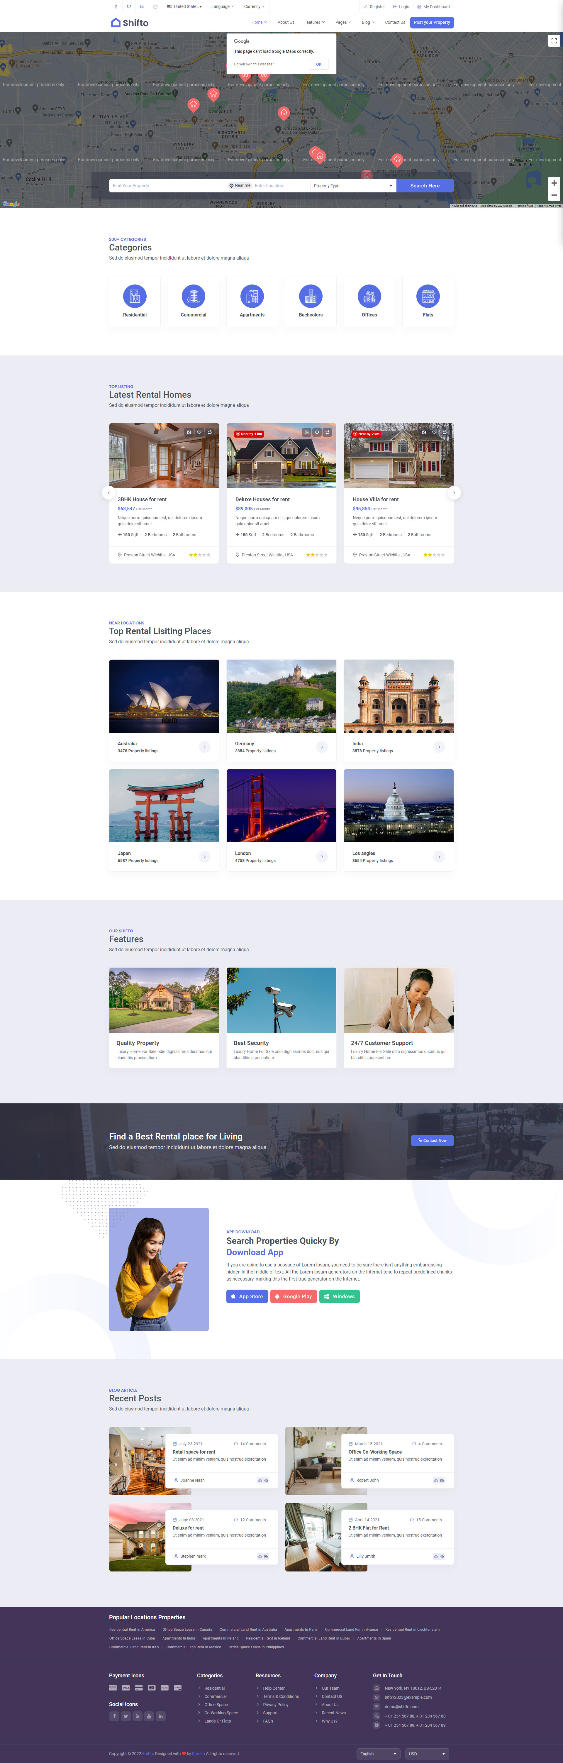Rate 3BHK House listing with star rating
The height and width of the screenshot is (1763, 563).
pyautogui.click(x=199, y=555)
